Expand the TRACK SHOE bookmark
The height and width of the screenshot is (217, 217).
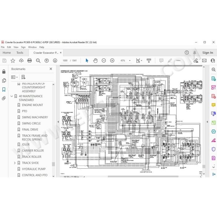[15, 163]
